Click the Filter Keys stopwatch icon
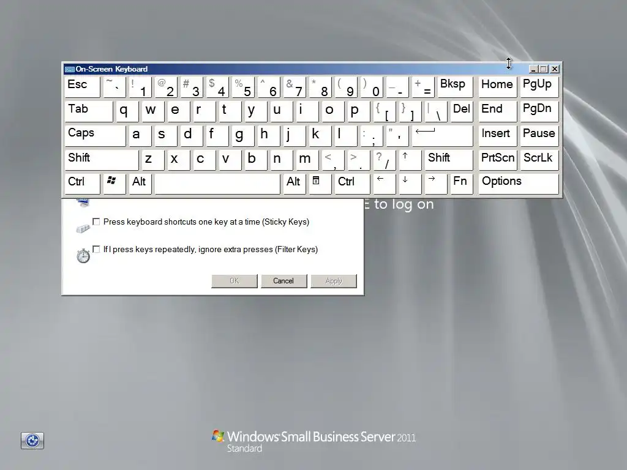Screen dimensions: 627x470 point(83,256)
